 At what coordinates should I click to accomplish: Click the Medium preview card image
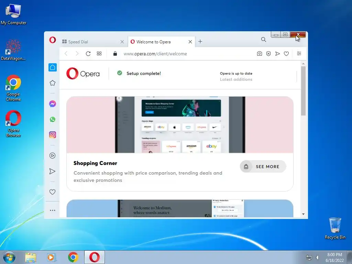(x=180, y=209)
